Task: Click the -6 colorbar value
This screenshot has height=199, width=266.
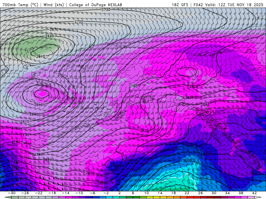Action: click(92, 193)
